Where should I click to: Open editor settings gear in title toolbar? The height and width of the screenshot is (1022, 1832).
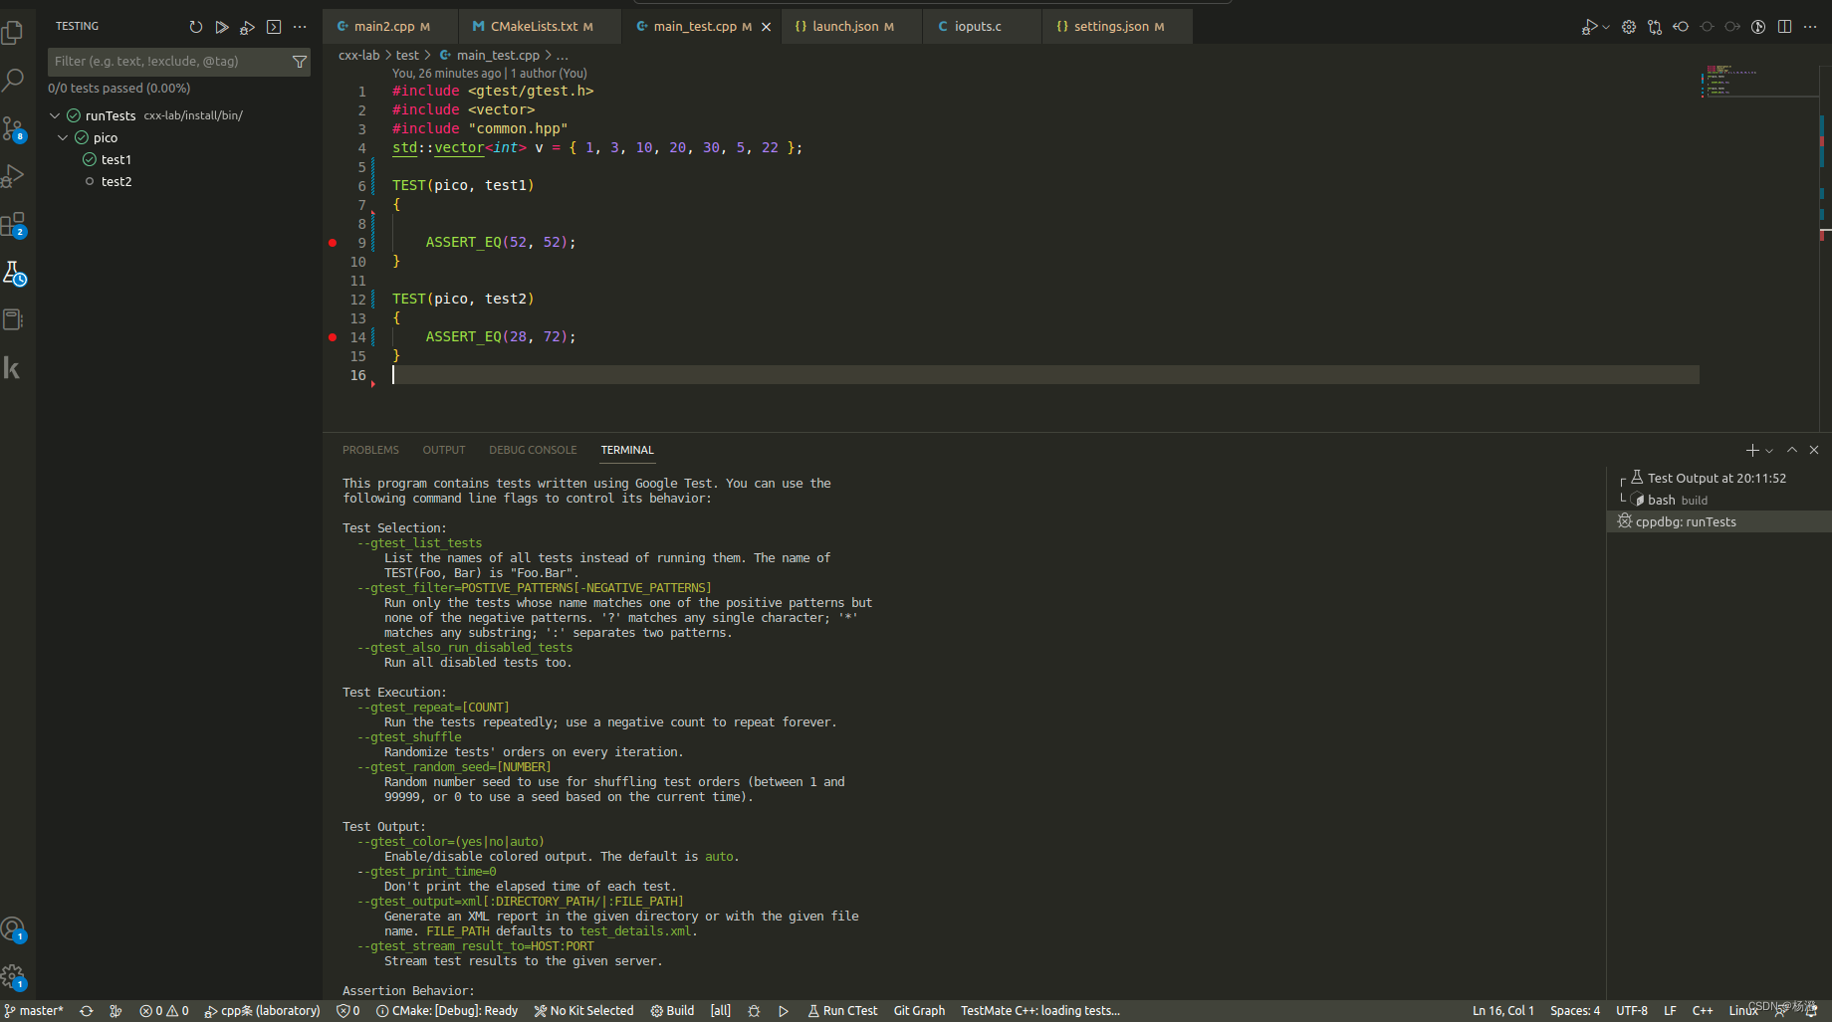1629,27
